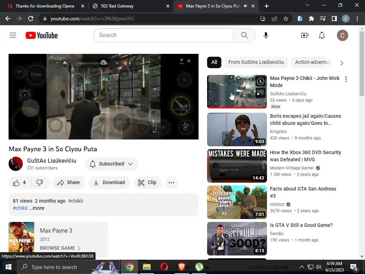Open Subscribed notification dropdown
Screen dimensions: 365x274
[112, 164]
